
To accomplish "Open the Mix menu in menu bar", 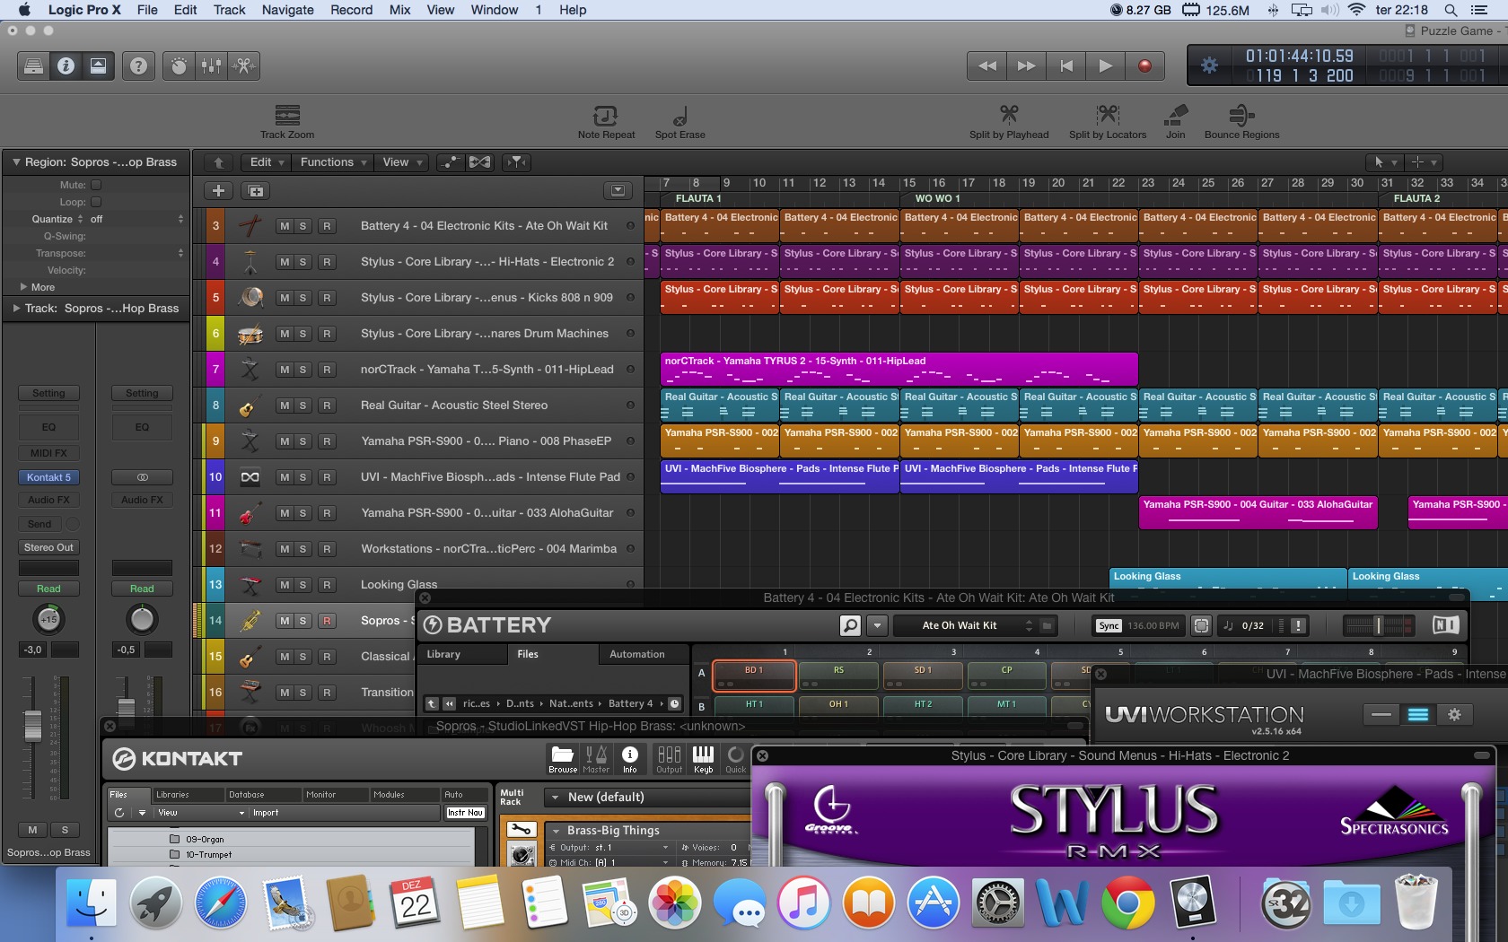I will coord(399,10).
